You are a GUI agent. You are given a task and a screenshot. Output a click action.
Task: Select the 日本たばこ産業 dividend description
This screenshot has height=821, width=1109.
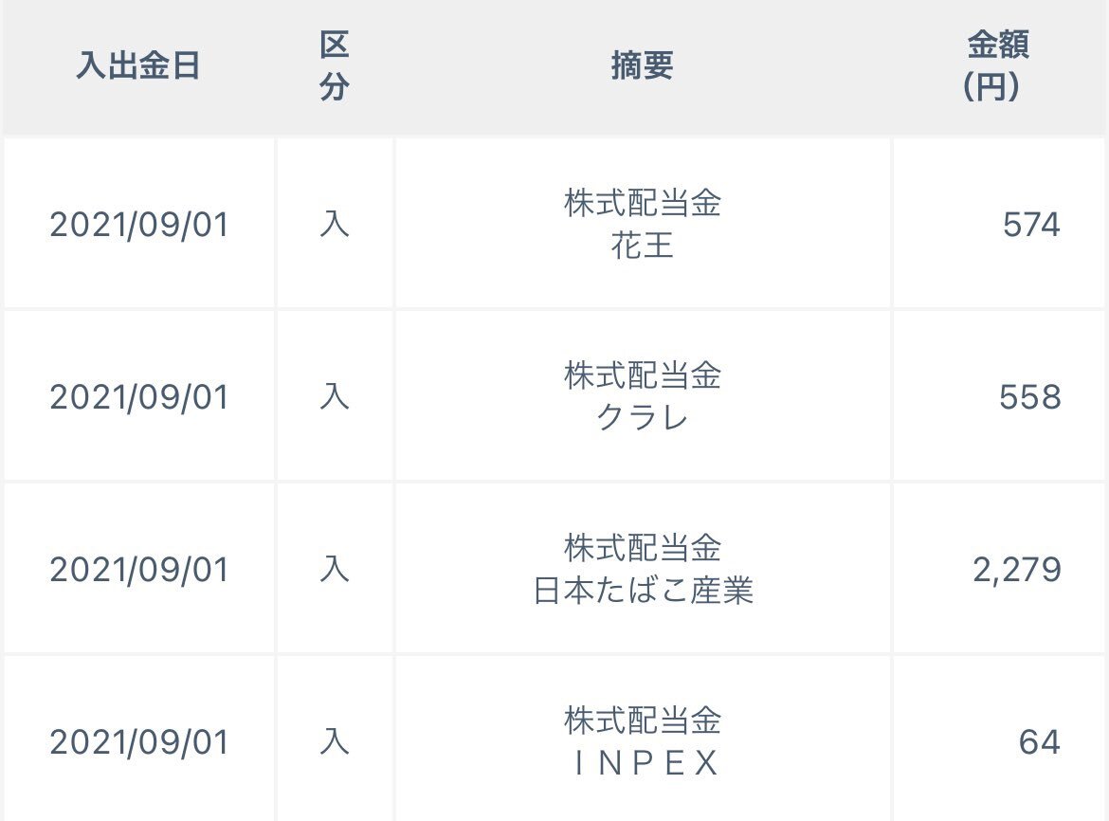click(643, 569)
